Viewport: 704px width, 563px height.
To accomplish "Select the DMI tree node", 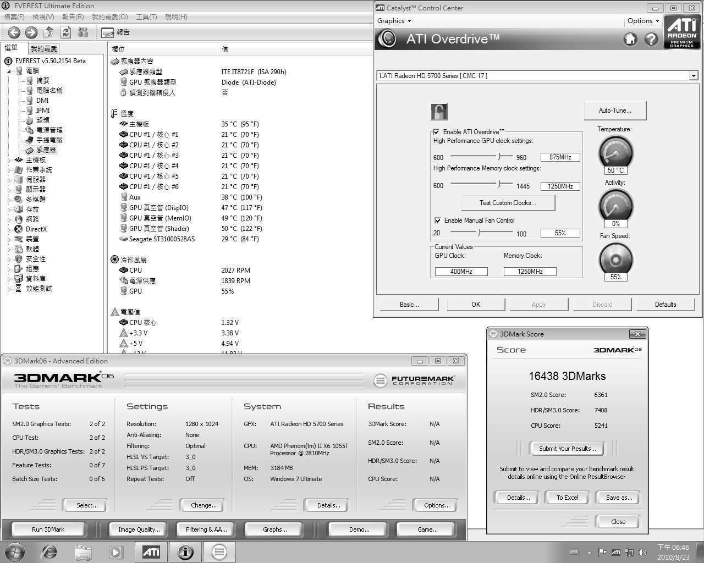I will pos(42,100).
